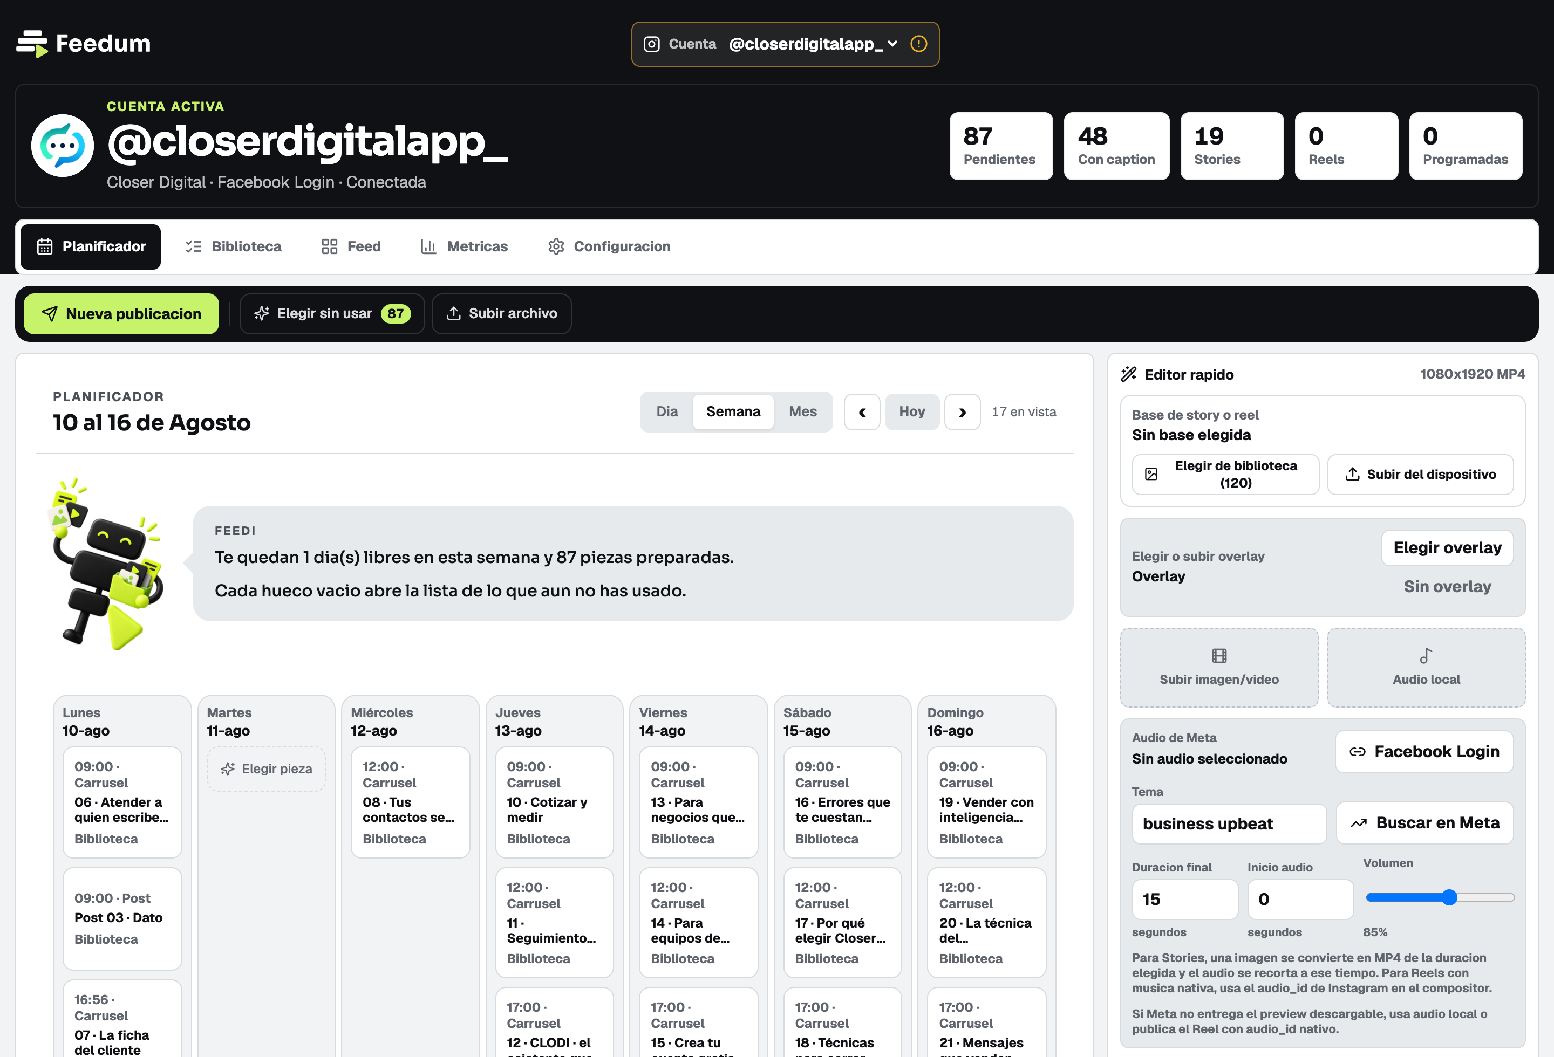The height and width of the screenshot is (1057, 1554).
Task: Click the Feedi robot mascot
Action: (107, 563)
